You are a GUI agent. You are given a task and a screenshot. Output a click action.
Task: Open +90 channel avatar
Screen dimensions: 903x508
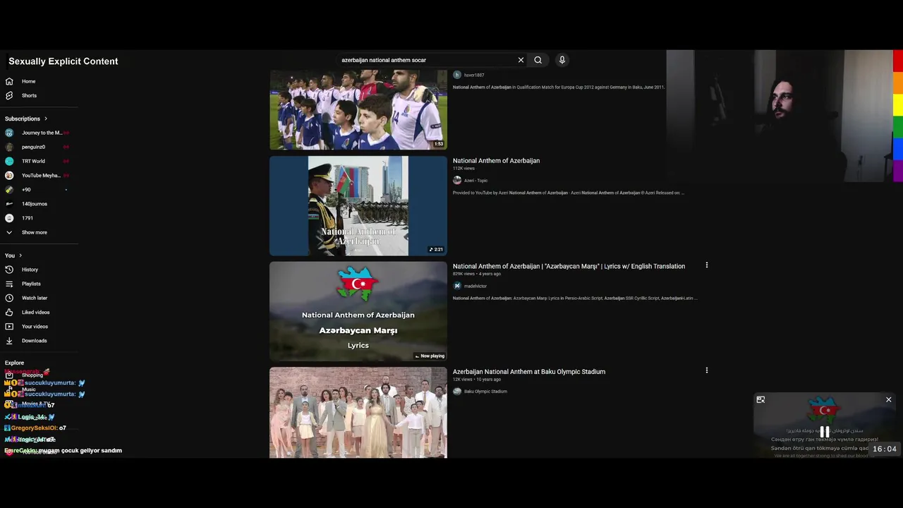pyautogui.click(x=9, y=190)
